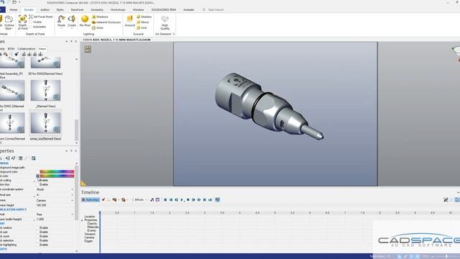This screenshot has width=460, height=259.
Task: Enable the lock pan checkbox
Action: coord(38,232)
